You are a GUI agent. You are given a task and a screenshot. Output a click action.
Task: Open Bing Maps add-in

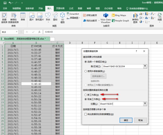pyautogui.click(x=119, y=15)
